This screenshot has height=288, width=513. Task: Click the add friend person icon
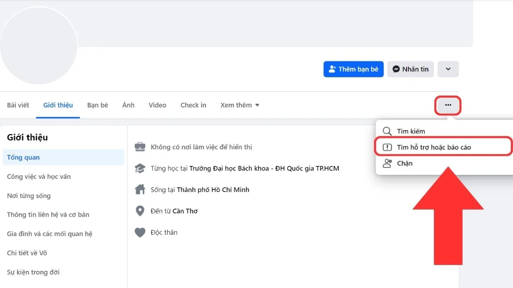pyautogui.click(x=333, y=69)
